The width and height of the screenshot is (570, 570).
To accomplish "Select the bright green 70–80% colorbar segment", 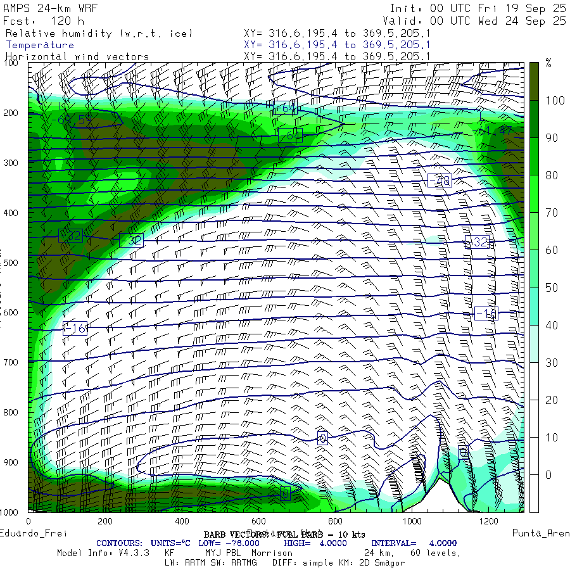I will click(534, 194).
